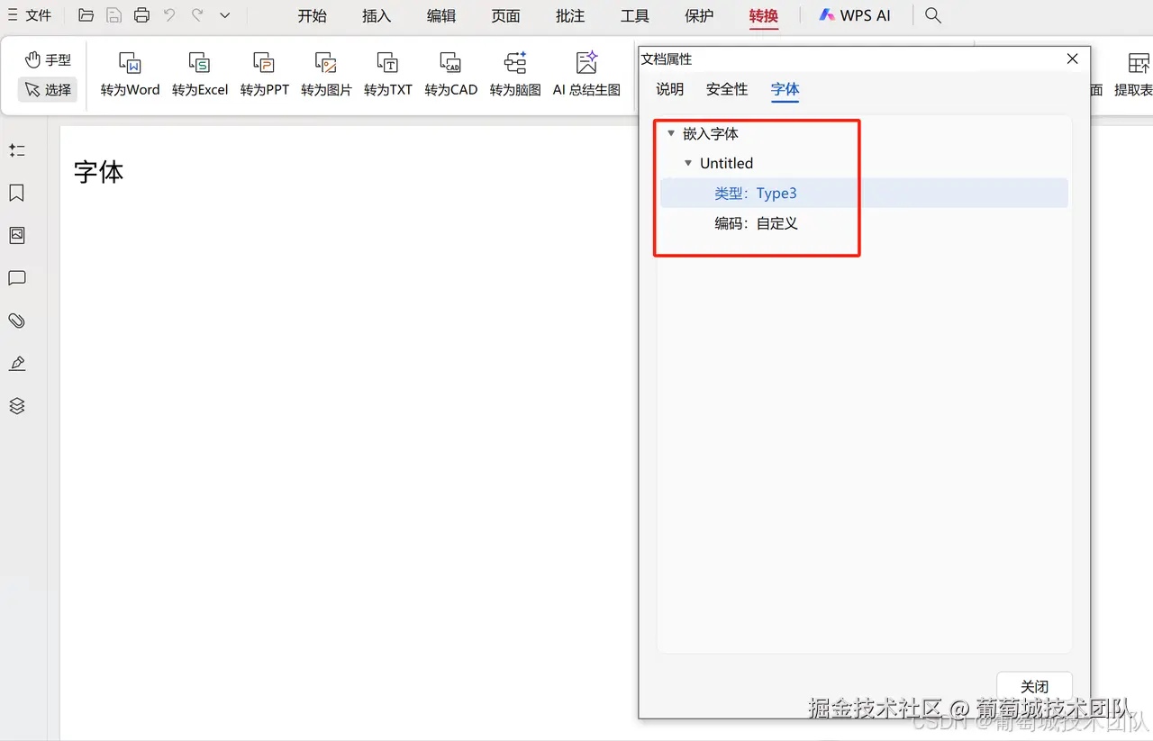The height and width of the screenshot is (741, 1153).
Task: Launch AI 总结生图 feature
Action: (x=586, y=72)
